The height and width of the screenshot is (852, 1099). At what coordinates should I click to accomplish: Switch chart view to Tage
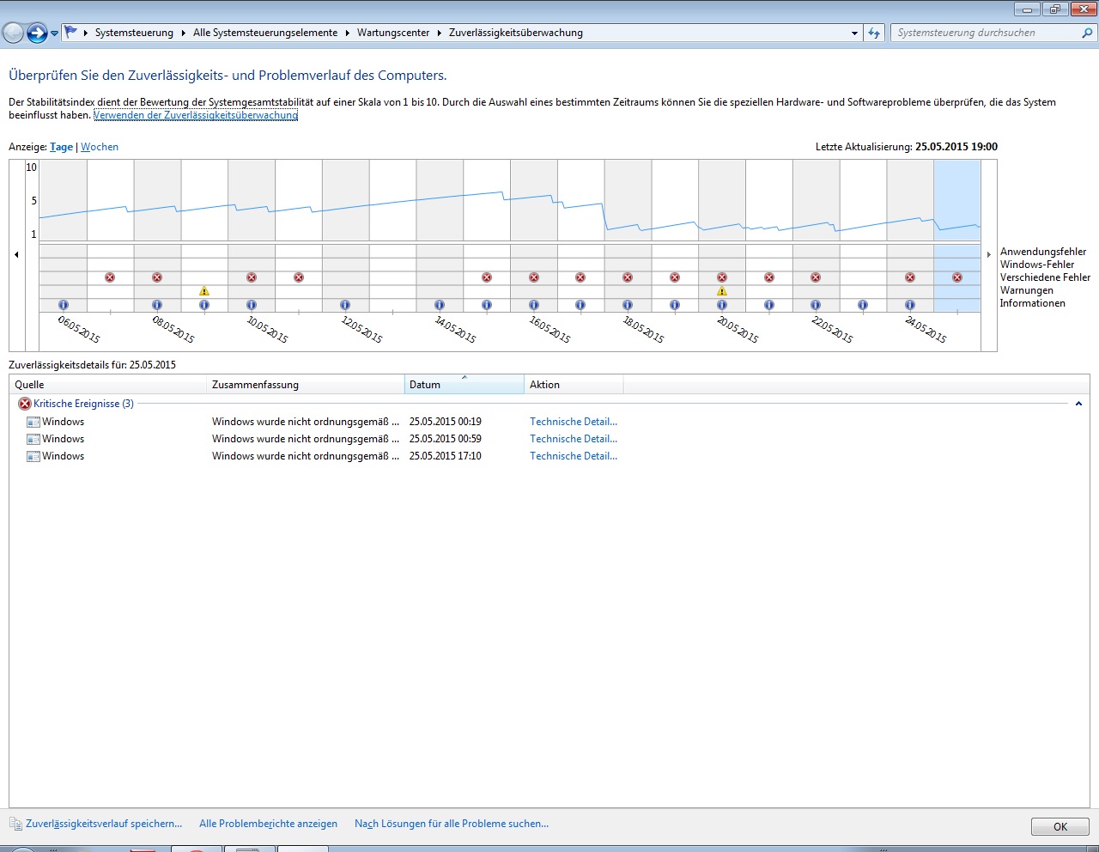pos(61,147)
